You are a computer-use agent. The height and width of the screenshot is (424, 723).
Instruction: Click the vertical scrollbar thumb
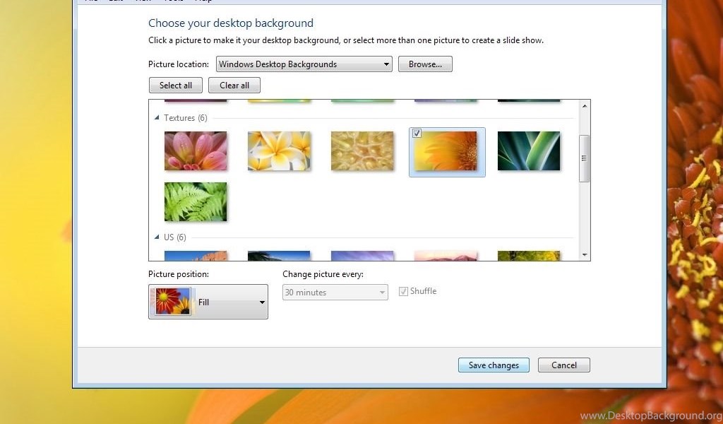[584, 158]
